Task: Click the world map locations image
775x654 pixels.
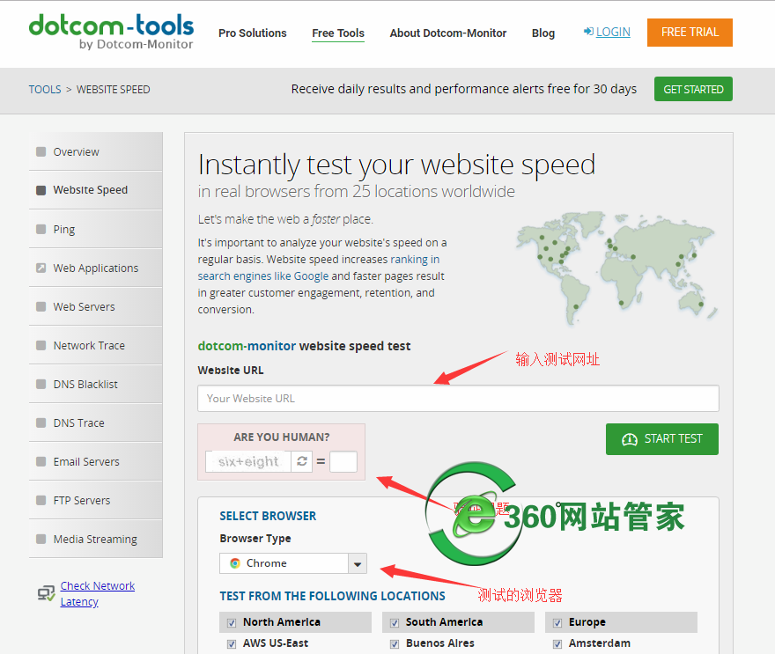Action: point(616,268)
